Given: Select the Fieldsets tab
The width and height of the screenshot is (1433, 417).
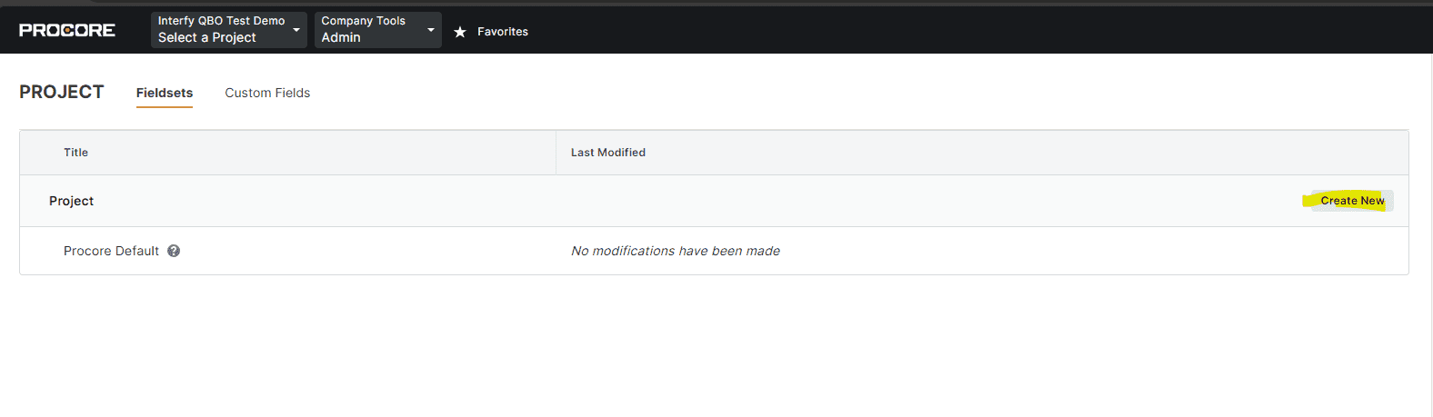Looking at the screenshot, I should (x=165, y=93).
